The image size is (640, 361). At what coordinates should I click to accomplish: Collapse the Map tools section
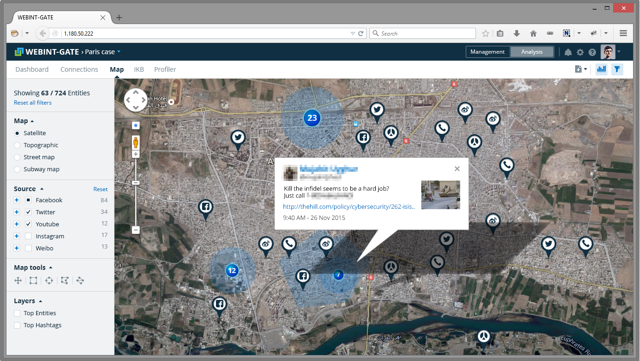51,268
